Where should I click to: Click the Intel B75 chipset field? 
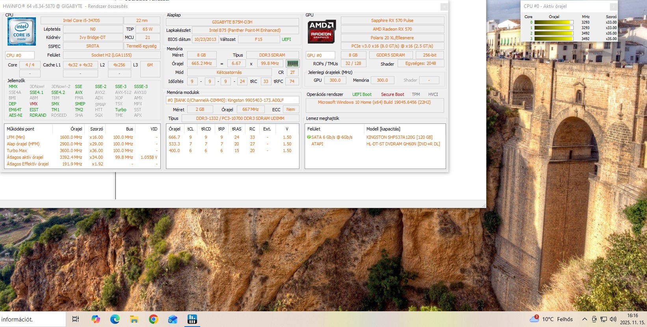coord(245,30)
